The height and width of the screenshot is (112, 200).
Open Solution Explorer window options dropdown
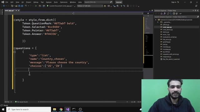pos(193,11)
